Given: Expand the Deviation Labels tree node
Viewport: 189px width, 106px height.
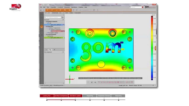Looking at the screenshot, I should [x=46, y=33].
